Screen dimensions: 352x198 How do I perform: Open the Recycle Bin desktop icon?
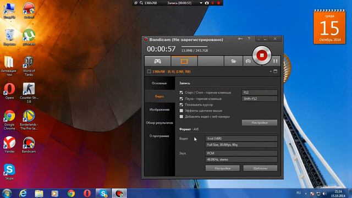point(9,37)
